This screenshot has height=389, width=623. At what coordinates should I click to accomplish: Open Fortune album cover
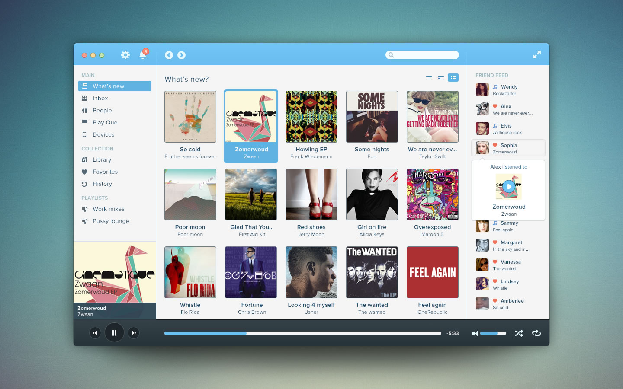251,272
